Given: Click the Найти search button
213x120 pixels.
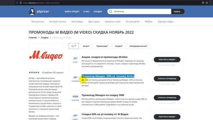Looking at the screenshot, I should (178, 12).
